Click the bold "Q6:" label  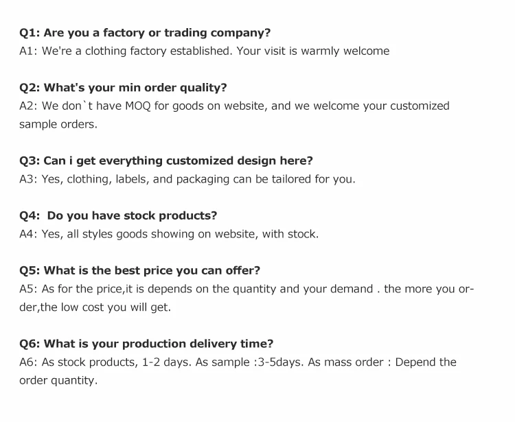point(30,344)
